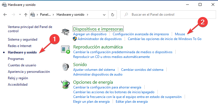Viewport: 218px width, 110px height.
Task: Open Redes e Internet category
Action: pos(20,46)
